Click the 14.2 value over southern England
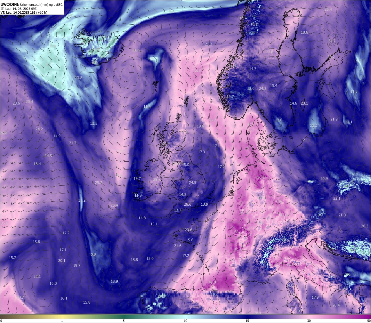 [183, 194]
